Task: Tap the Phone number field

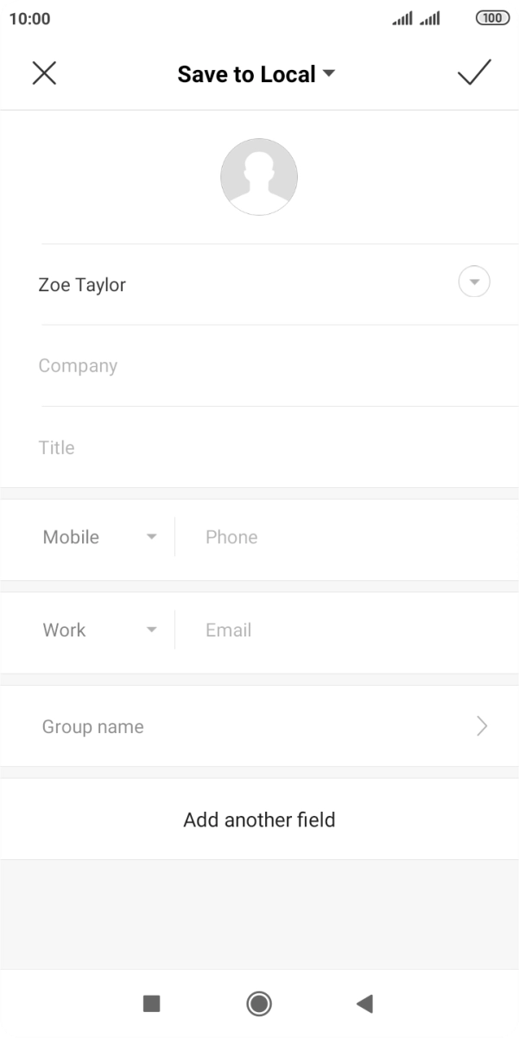Action: point(345,537)
